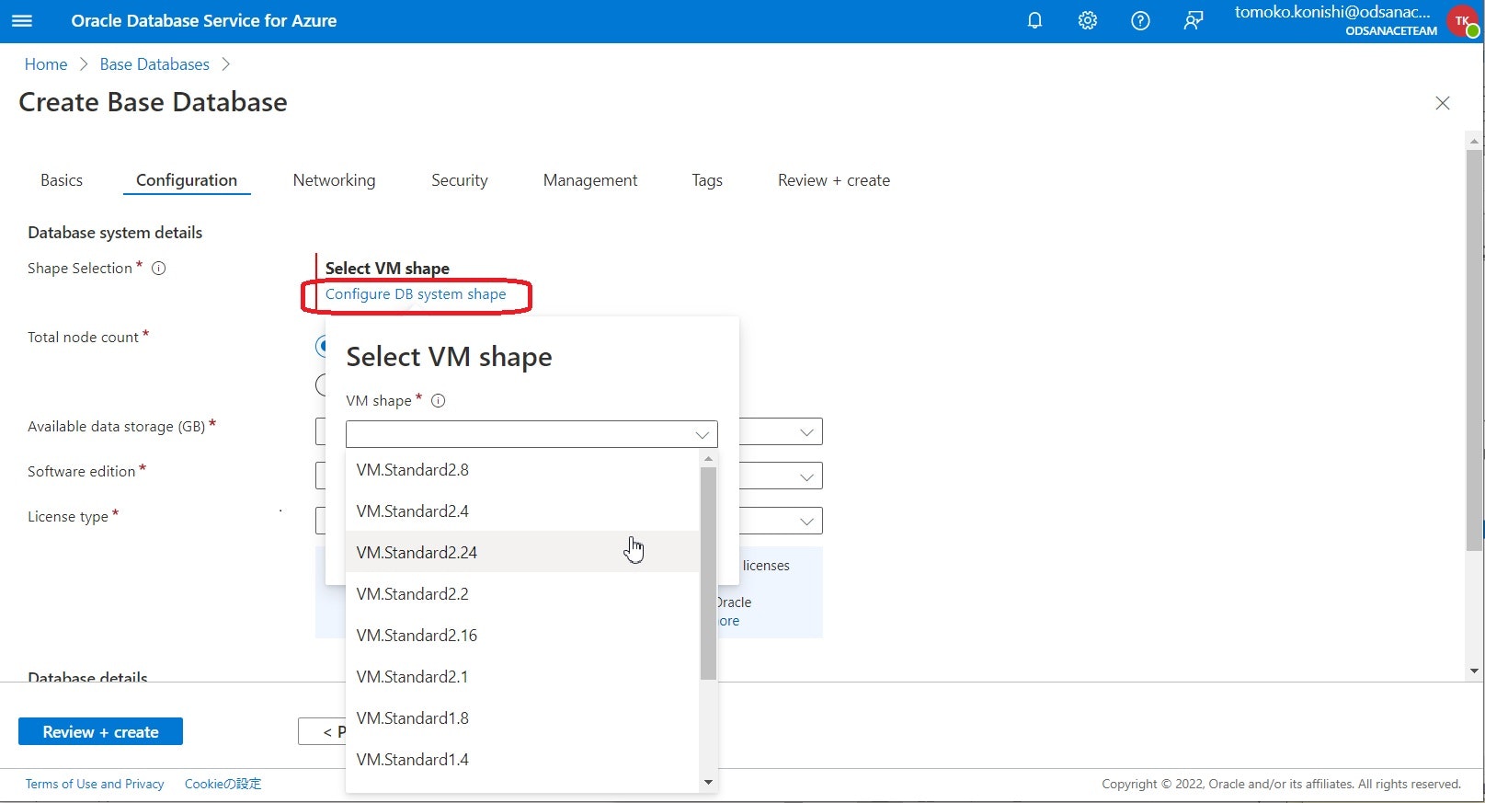Image resolution: width=1485 pixels, height=803 pixels.
Task: Choose VM.Standard2.24 shape option
Action: click(x=522, y=553)
